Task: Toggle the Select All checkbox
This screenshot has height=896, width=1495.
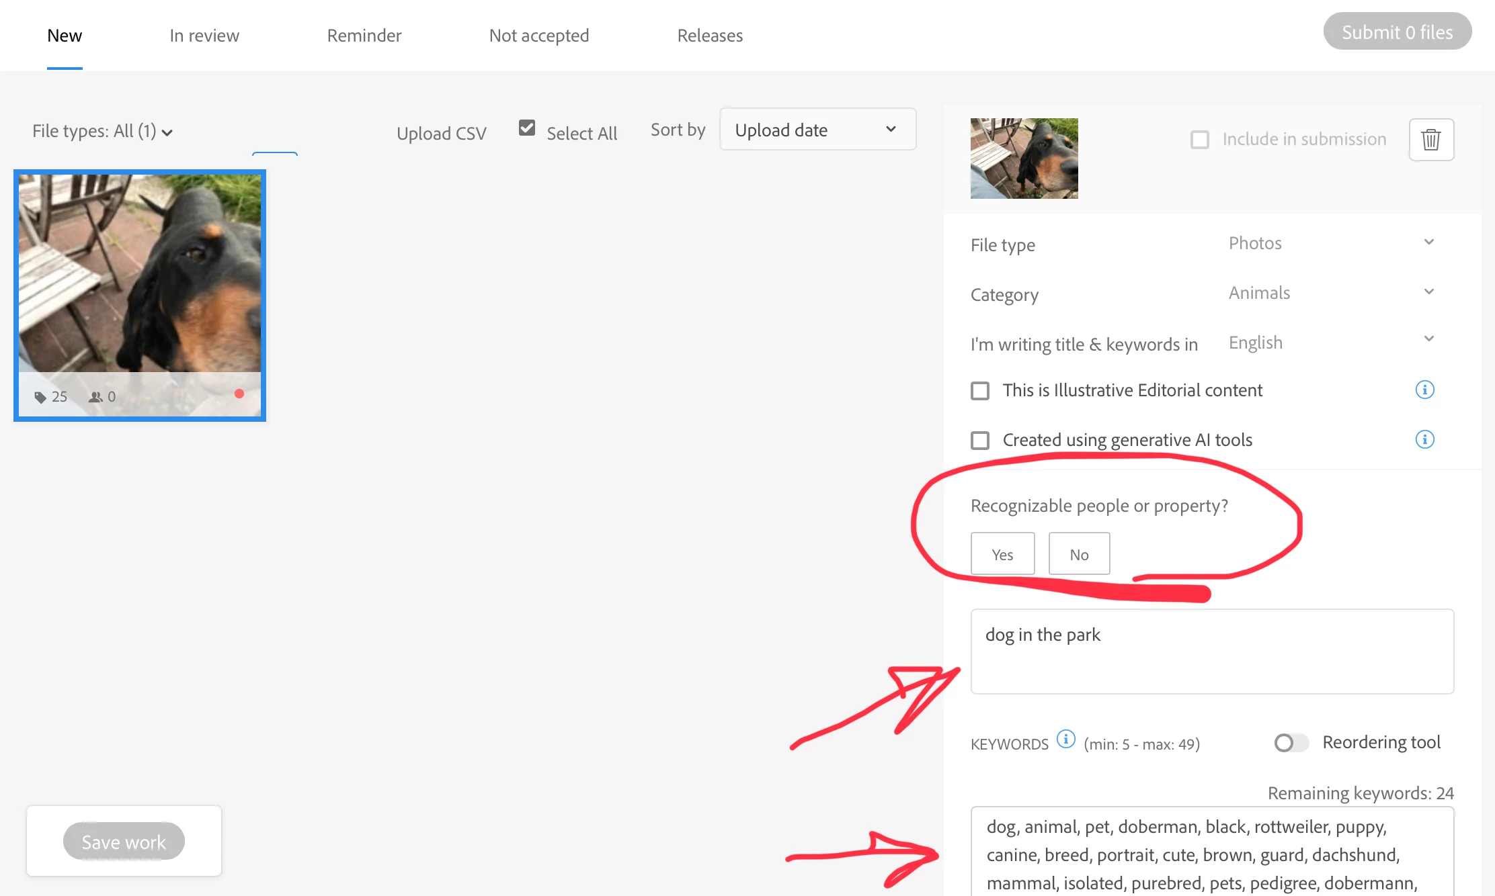Action: coord(527,128)
